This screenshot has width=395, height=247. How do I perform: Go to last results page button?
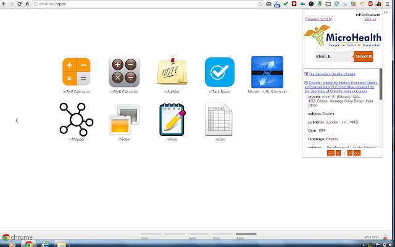[x=357, y=153]
